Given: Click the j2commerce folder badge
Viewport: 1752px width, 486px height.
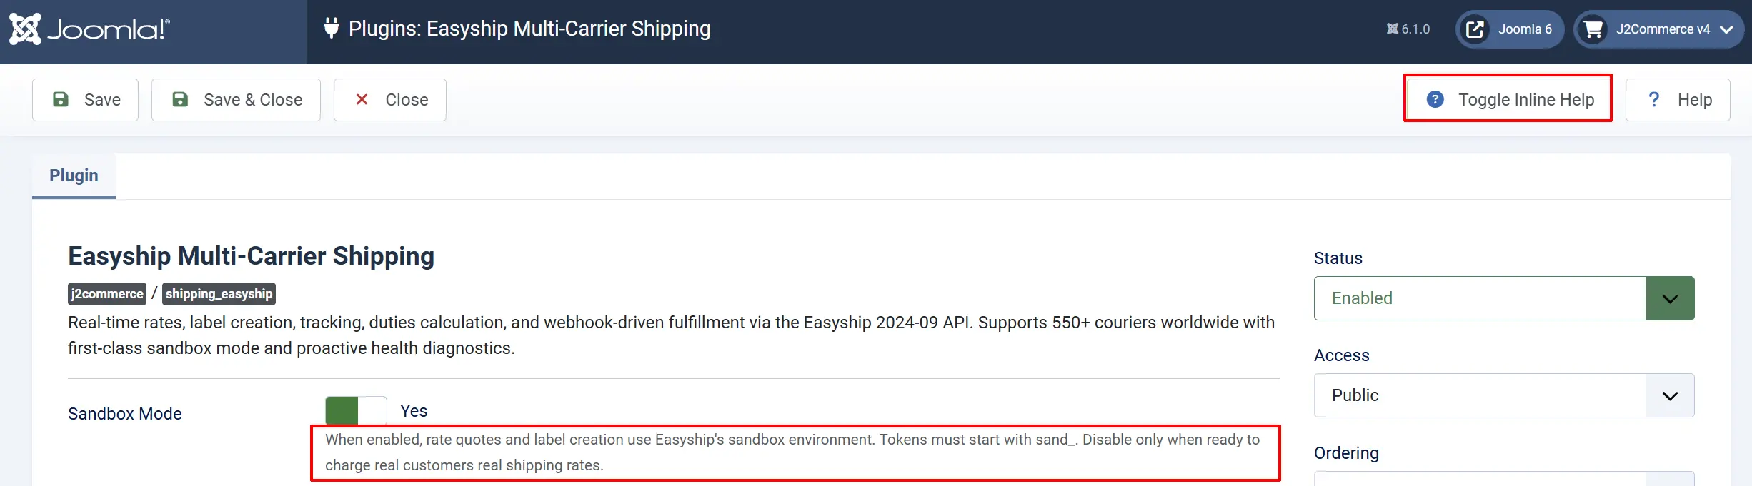Looking at the screenshot, I should pos(107,294).
